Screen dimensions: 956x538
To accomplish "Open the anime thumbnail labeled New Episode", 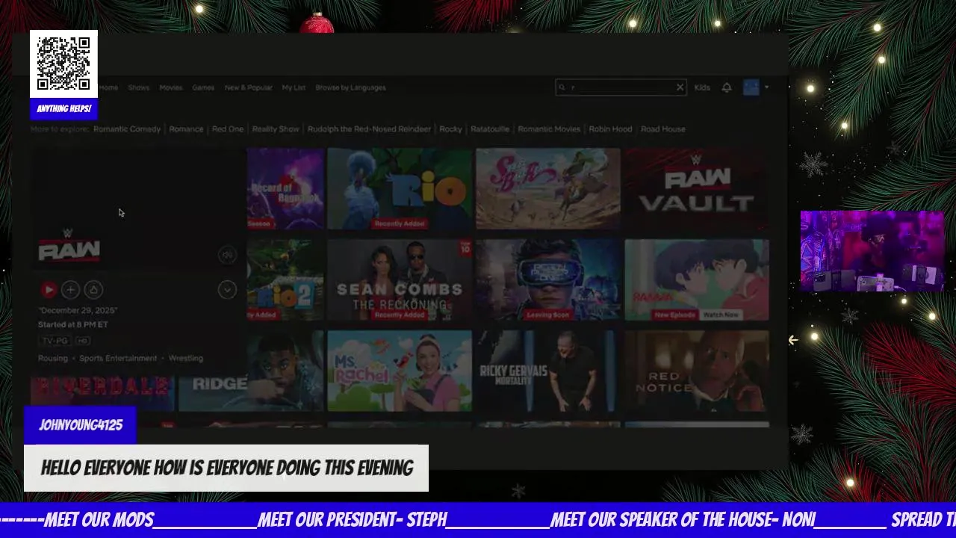I will [697, 279].
